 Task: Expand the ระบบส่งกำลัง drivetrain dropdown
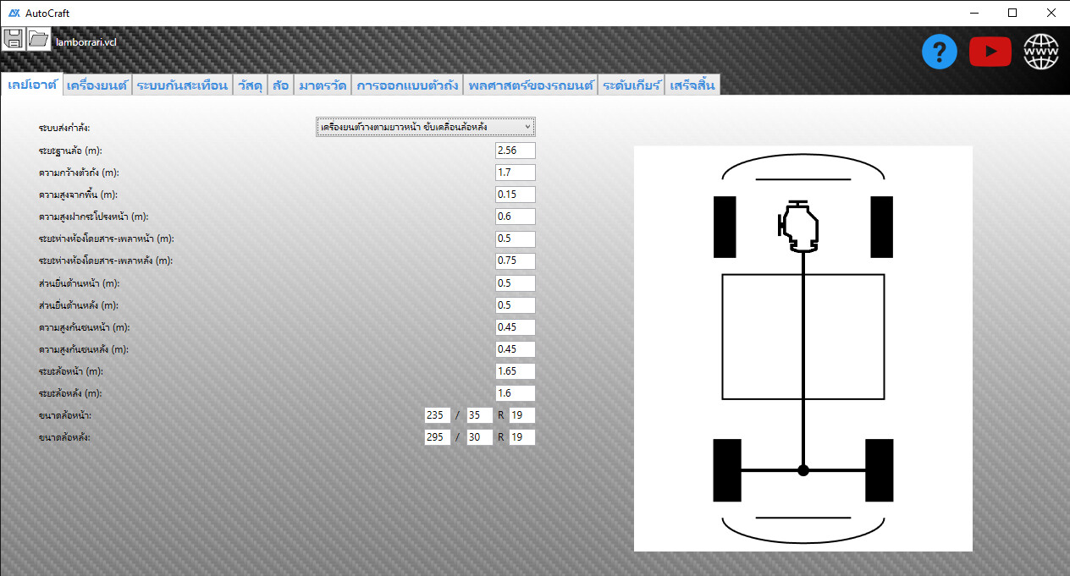pos(426,127)
